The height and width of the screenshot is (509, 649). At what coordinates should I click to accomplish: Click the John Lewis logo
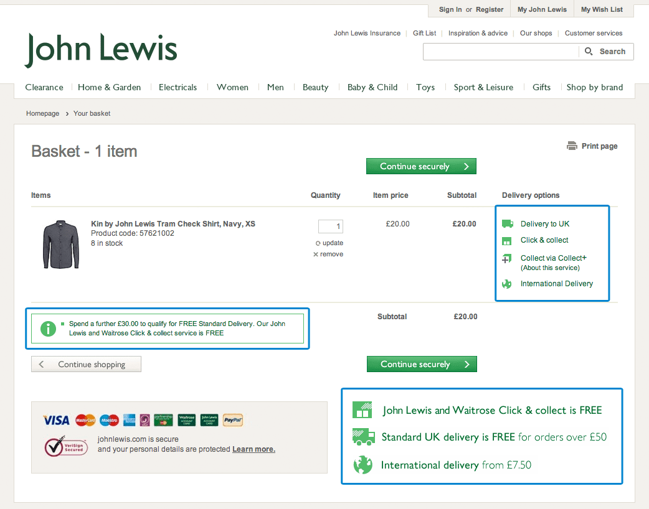tap(102, 50)
